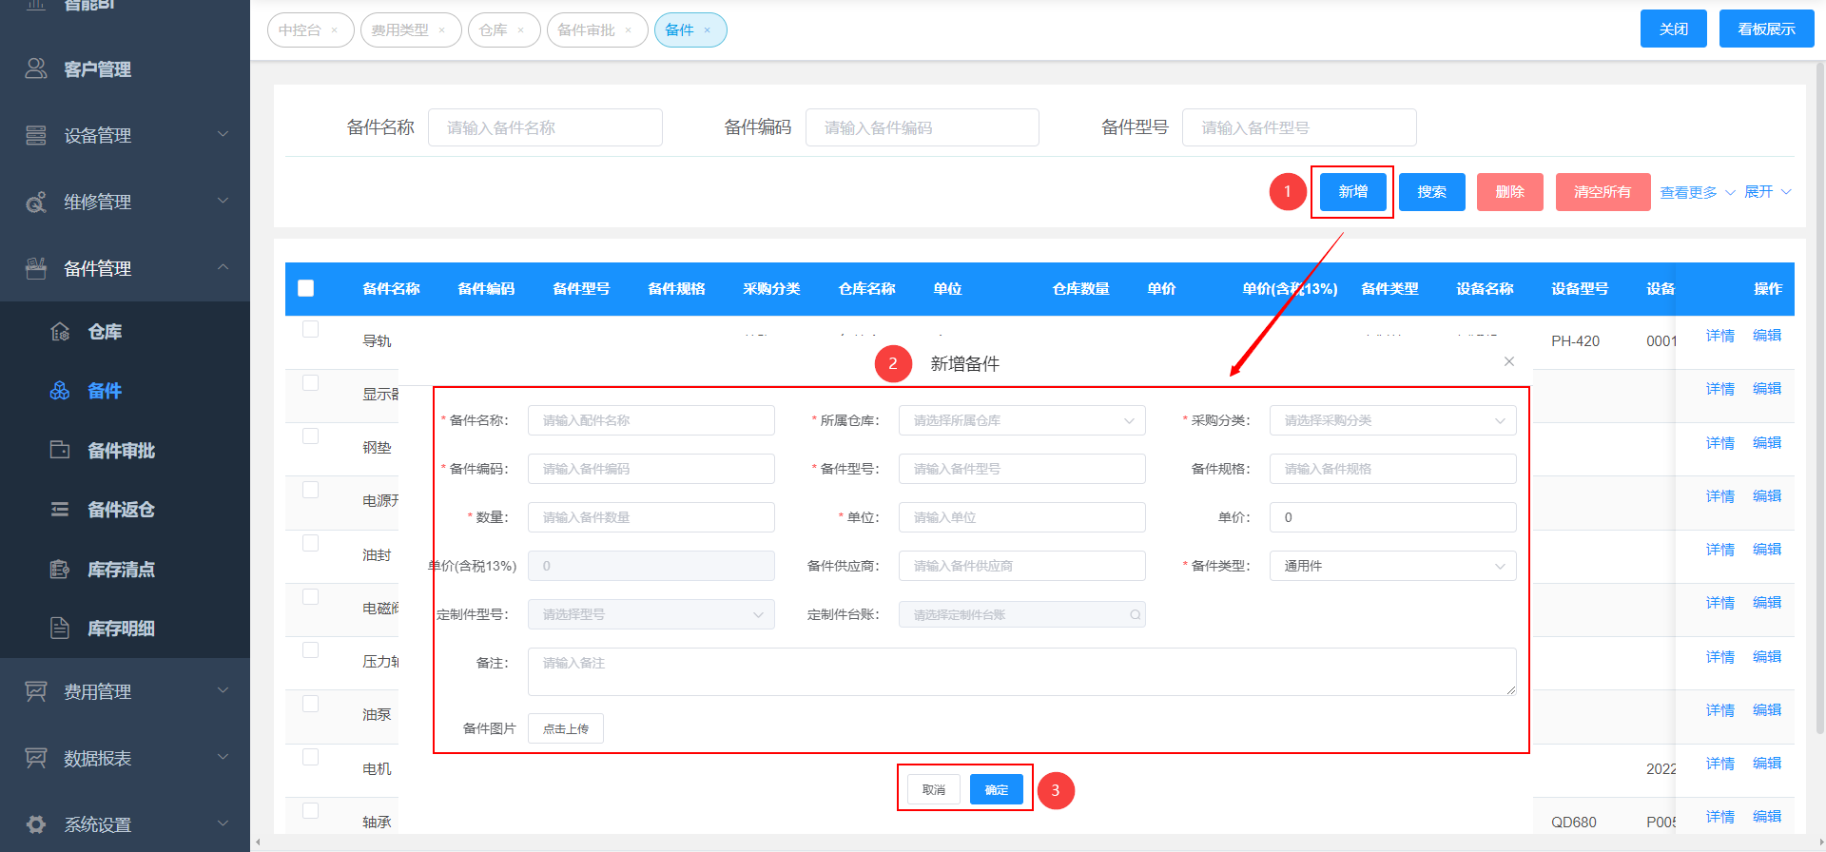Viewport: 1826px width, 852px height.
Task: Open 备件审批 via its folder icon
Action: [60, 450]
